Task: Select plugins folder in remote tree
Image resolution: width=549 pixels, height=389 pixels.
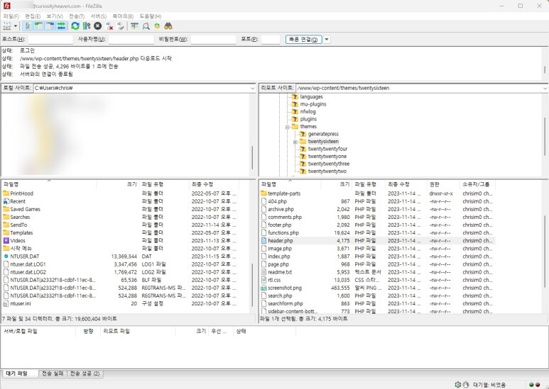Action: tap(308, 119)
